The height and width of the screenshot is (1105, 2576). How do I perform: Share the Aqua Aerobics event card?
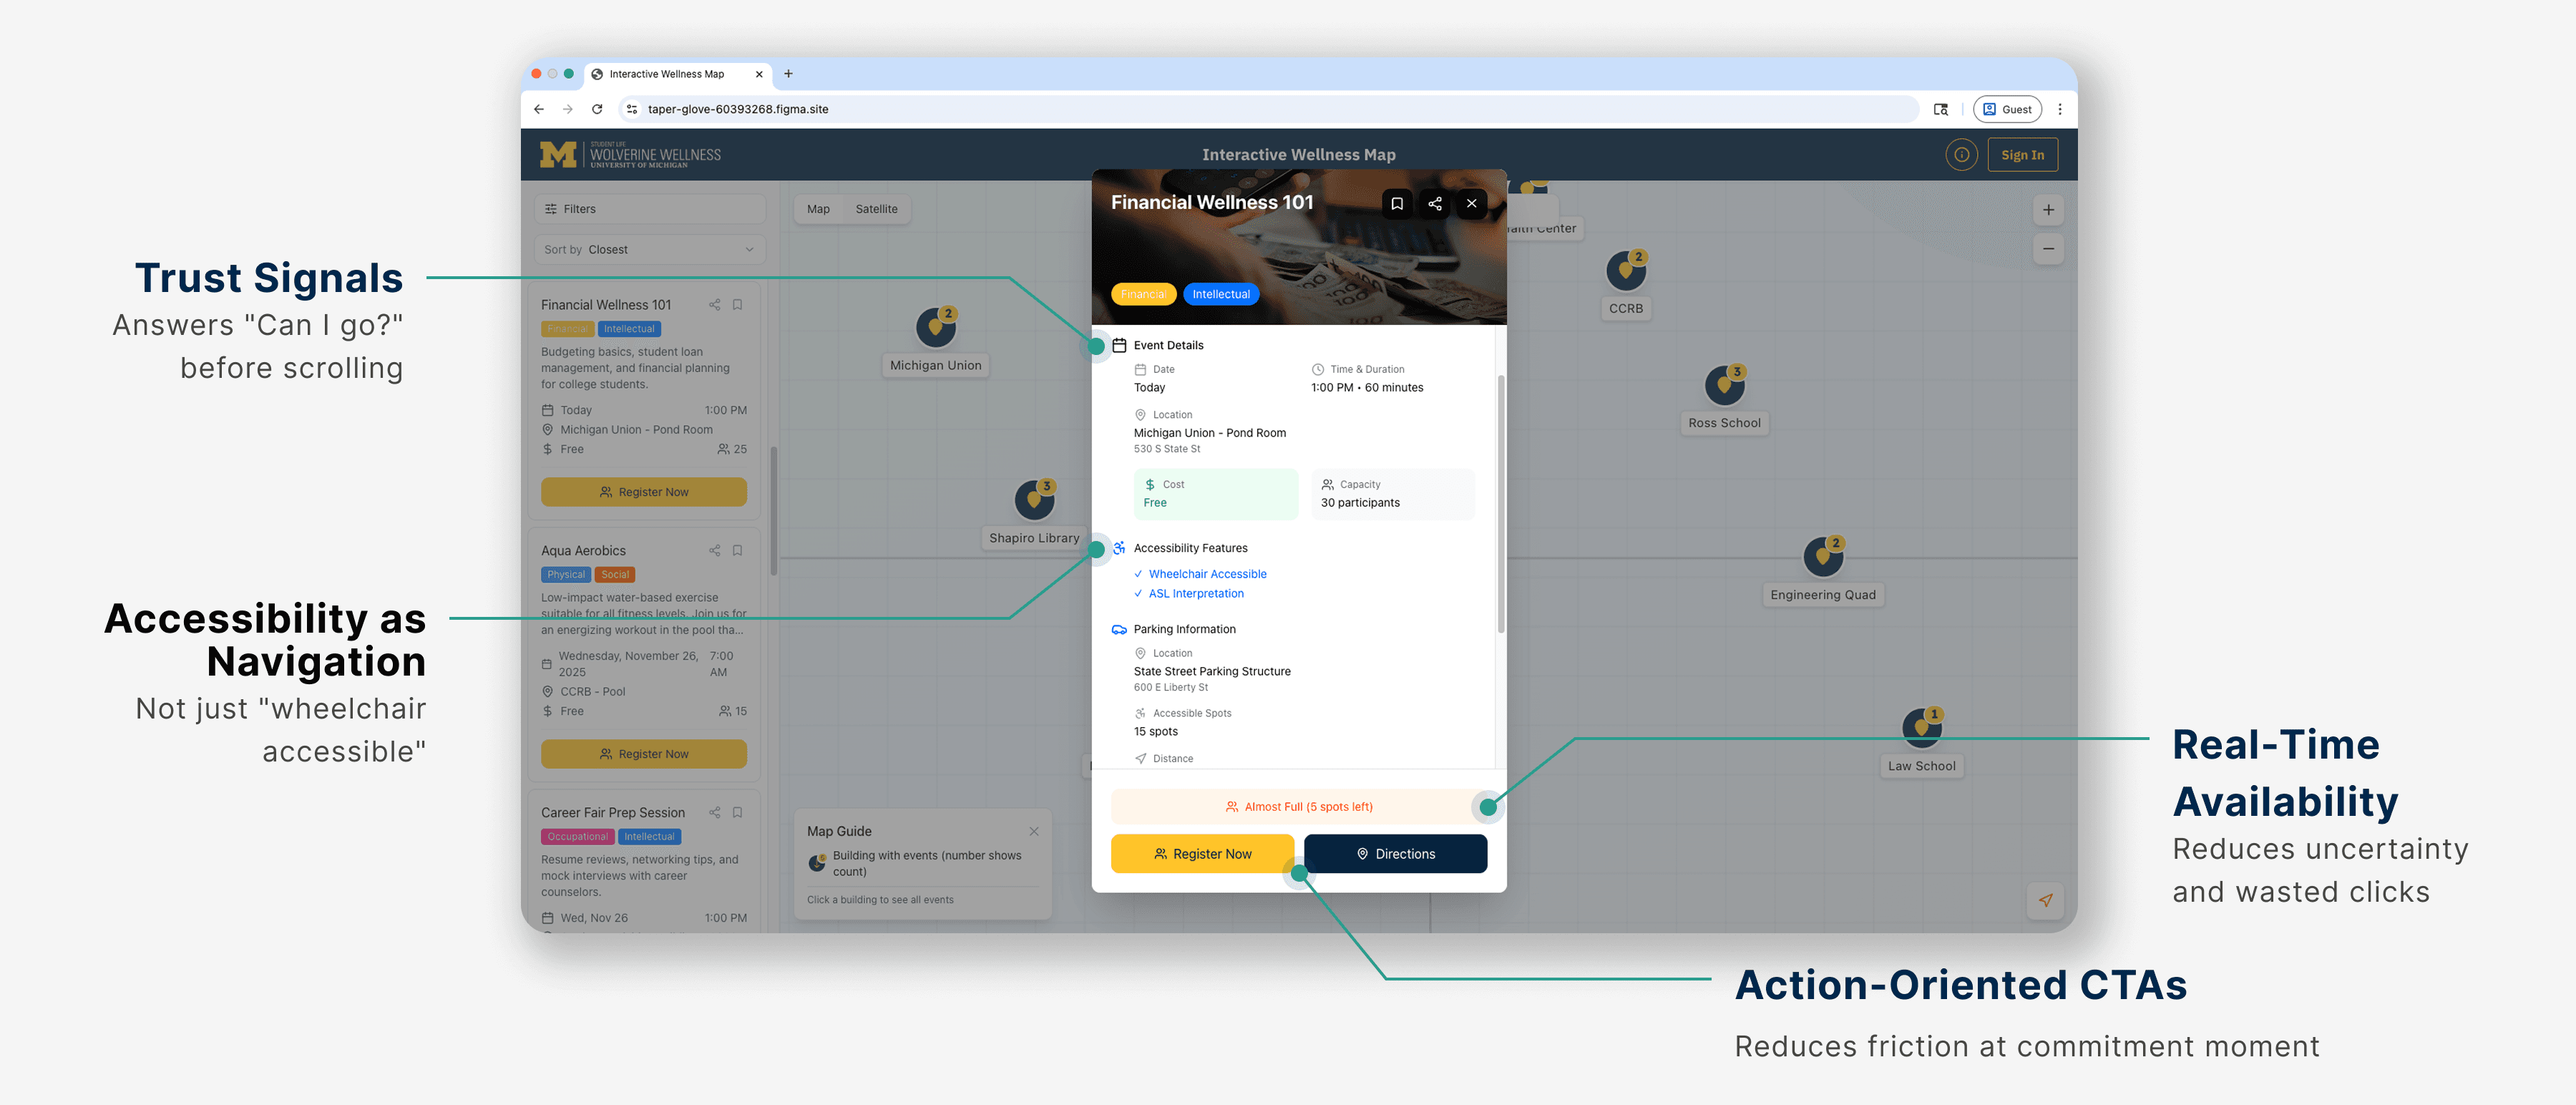point(714,550)
